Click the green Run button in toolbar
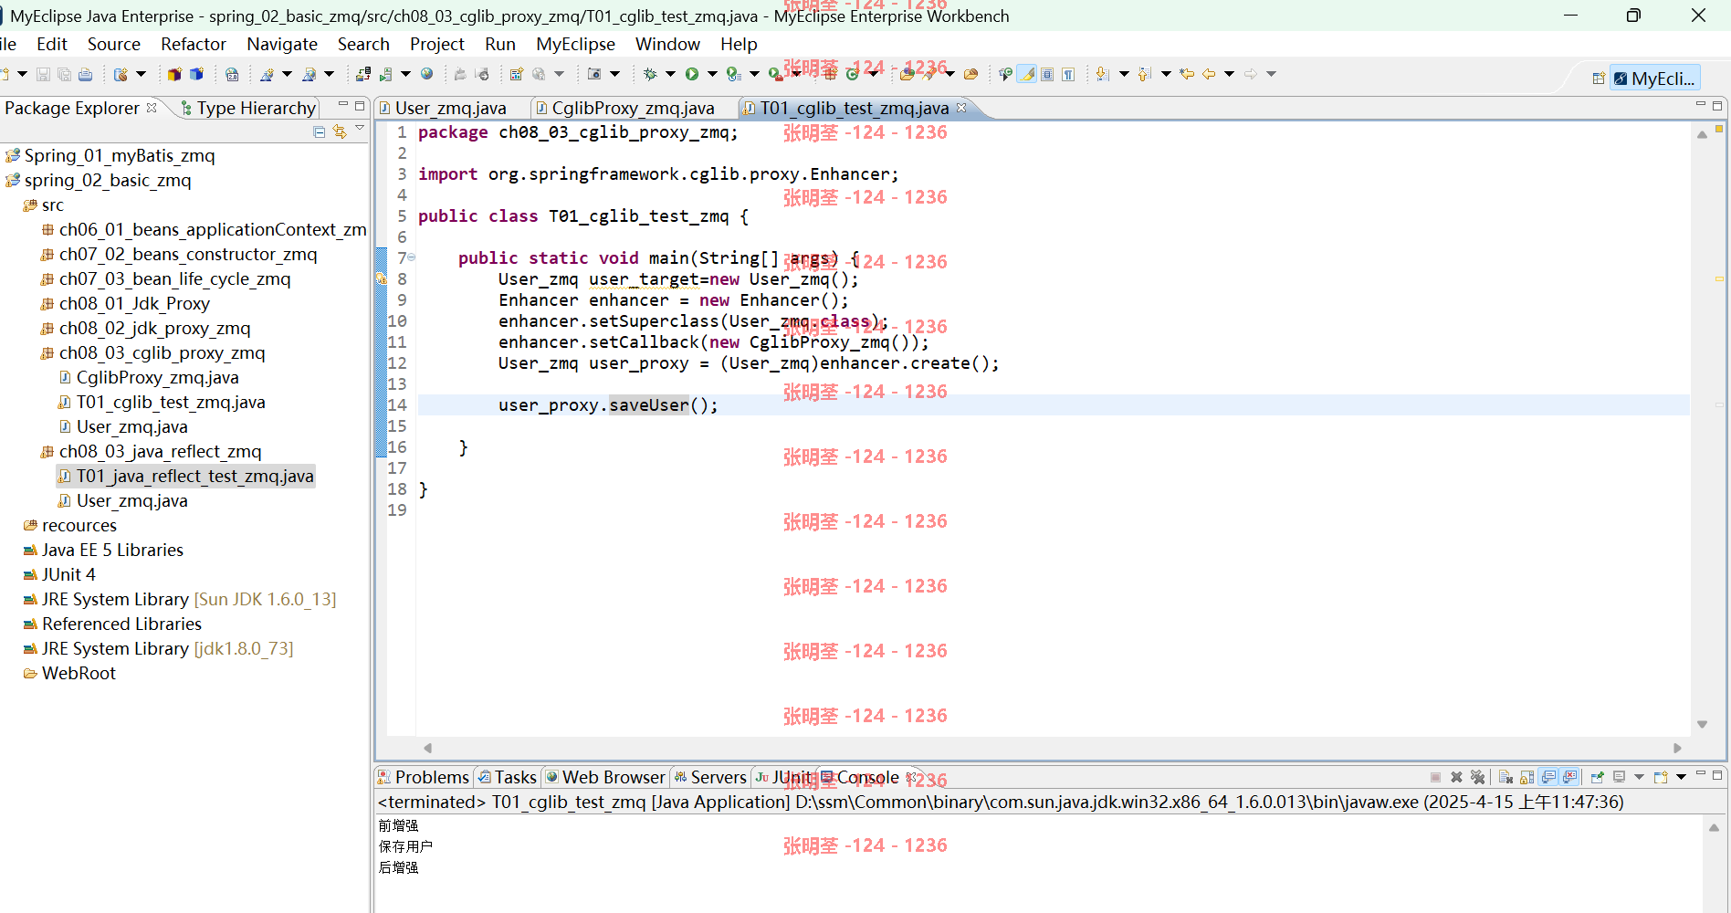 [x=692, y=74]
